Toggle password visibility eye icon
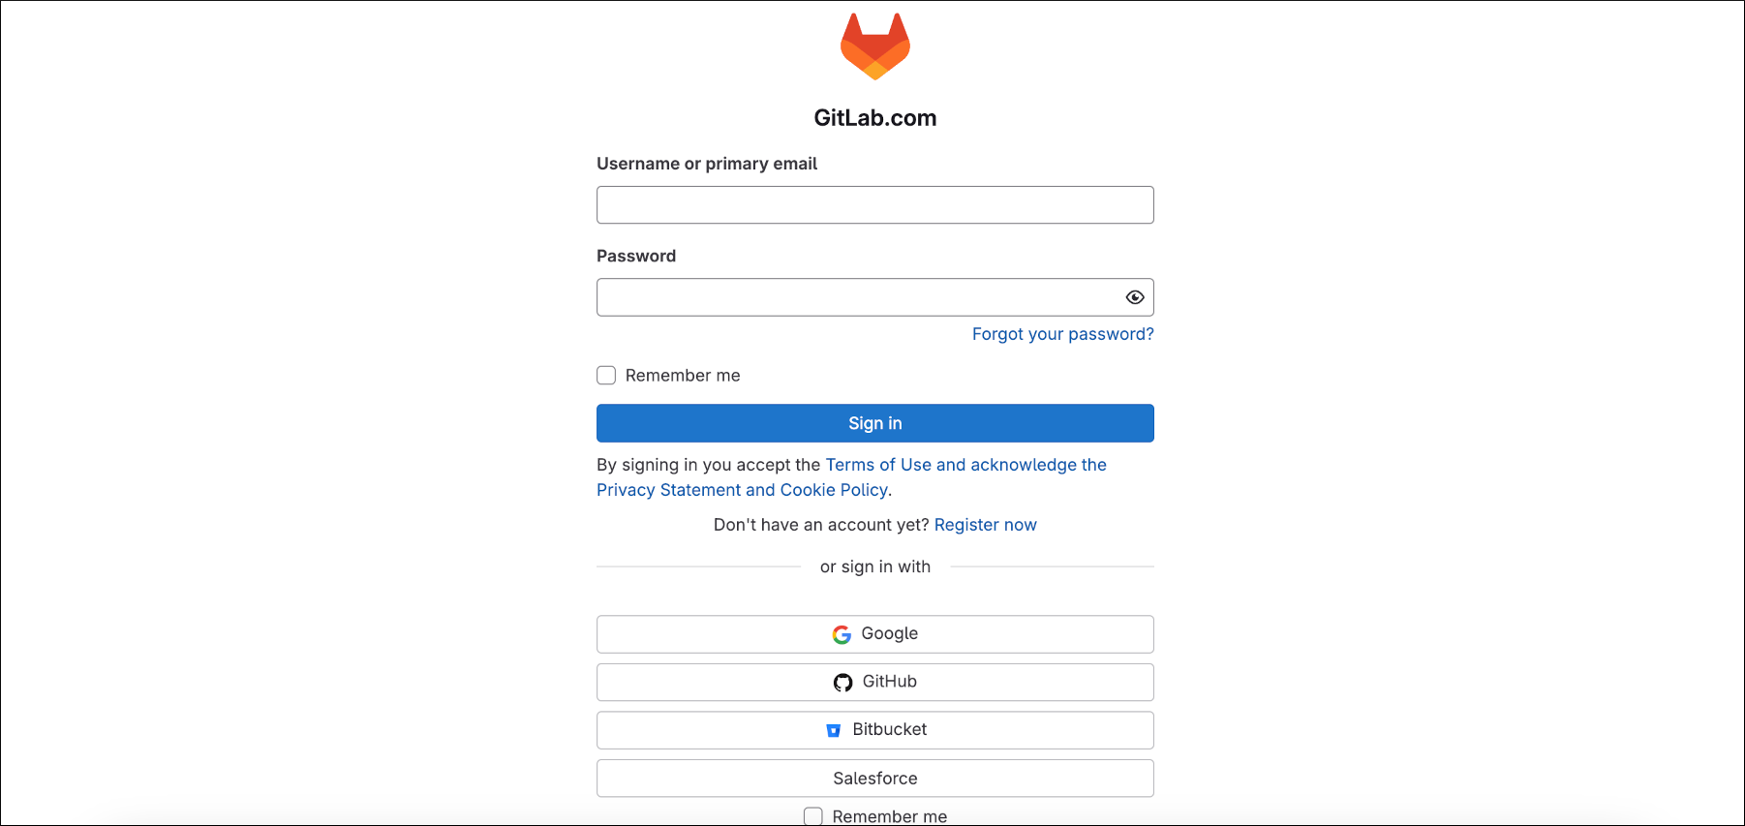1745x826 pixels. (1135, 297)
